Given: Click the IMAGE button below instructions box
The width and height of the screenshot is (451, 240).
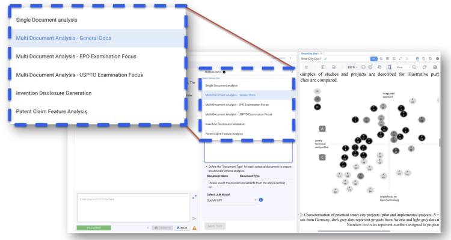Looking at the screenshot, I should [x=182, y=227].
